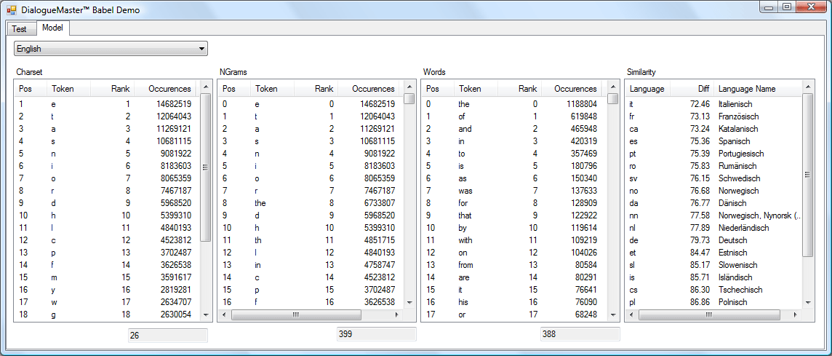Select Similarity row Rumänisch
The image size is (832, 356).
713,166
